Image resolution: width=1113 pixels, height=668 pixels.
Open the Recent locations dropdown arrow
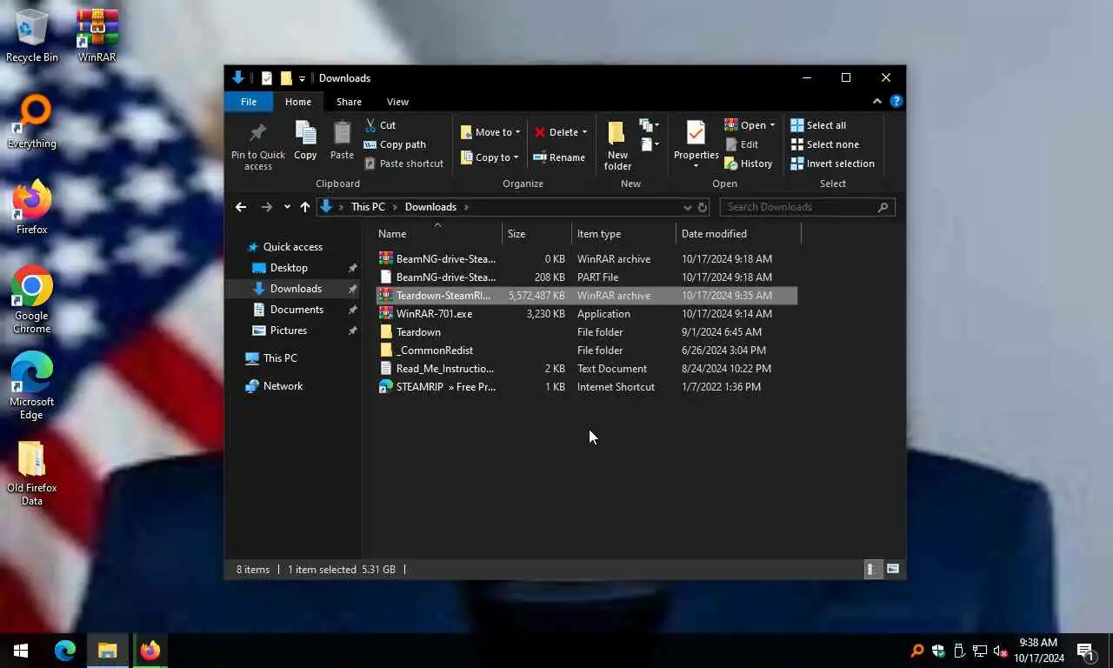(287, 207)
